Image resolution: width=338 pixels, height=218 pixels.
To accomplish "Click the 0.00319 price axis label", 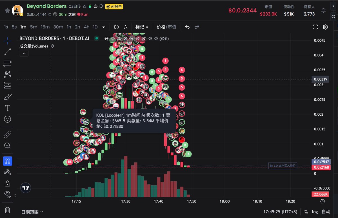I will [x=321, y=79].
